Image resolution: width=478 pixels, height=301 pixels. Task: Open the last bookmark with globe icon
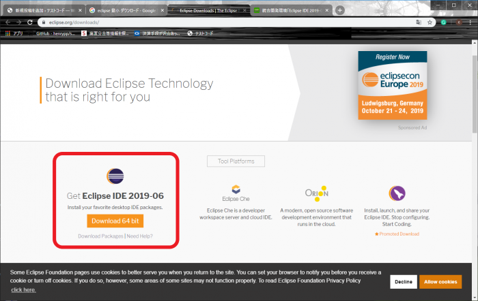pos(200,33)
